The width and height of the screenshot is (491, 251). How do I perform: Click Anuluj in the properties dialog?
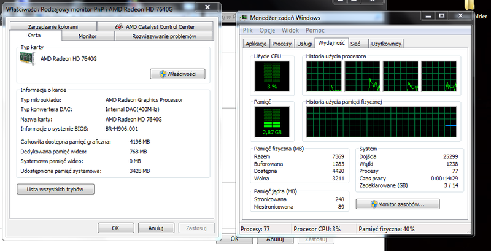coord(156,228)
